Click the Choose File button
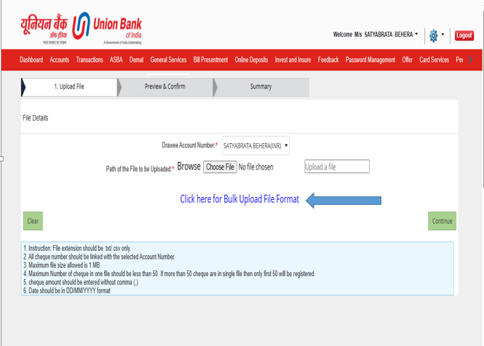This screenshot has width=484, height=346. click(220, 167)
